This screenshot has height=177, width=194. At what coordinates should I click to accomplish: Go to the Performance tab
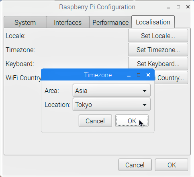tap(110, 22)
